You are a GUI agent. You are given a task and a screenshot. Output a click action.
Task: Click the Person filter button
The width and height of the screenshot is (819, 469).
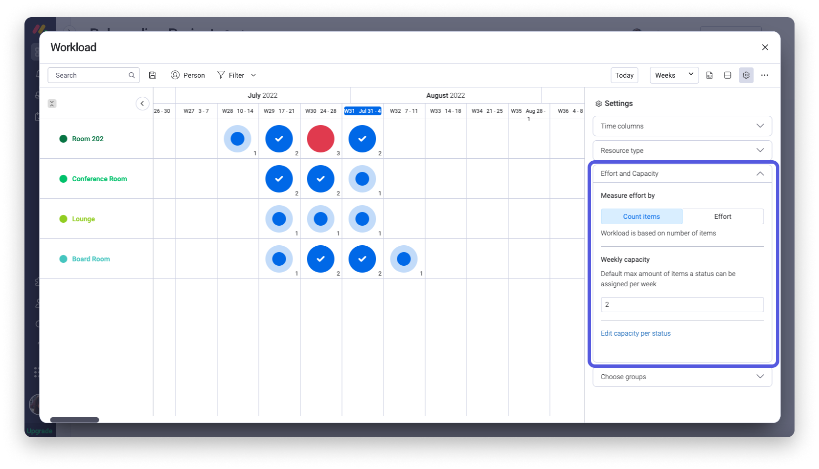(x=188, y=75)
